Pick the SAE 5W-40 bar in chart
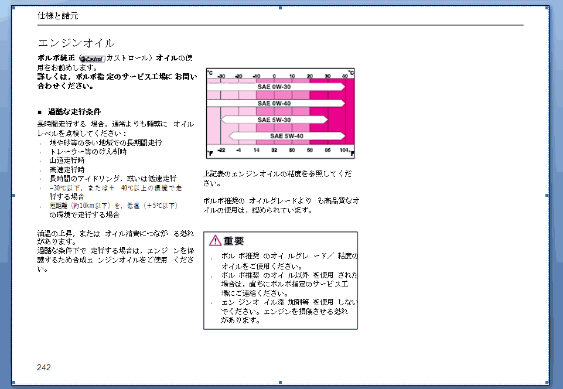 pos(286,136)
